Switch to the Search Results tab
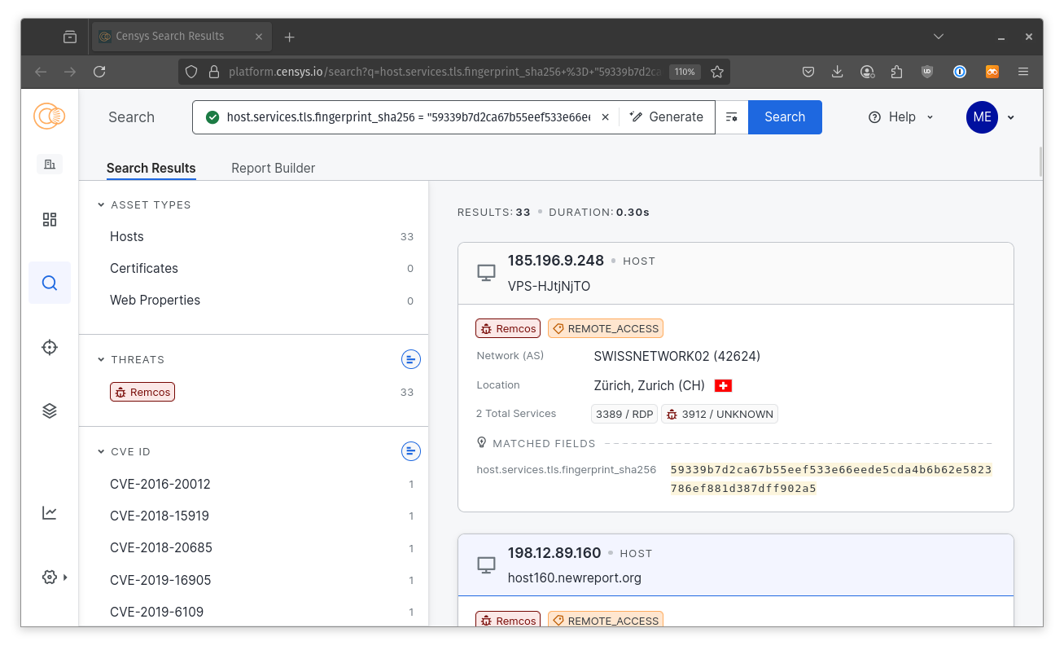1064x650 pixels. (151, 168)
